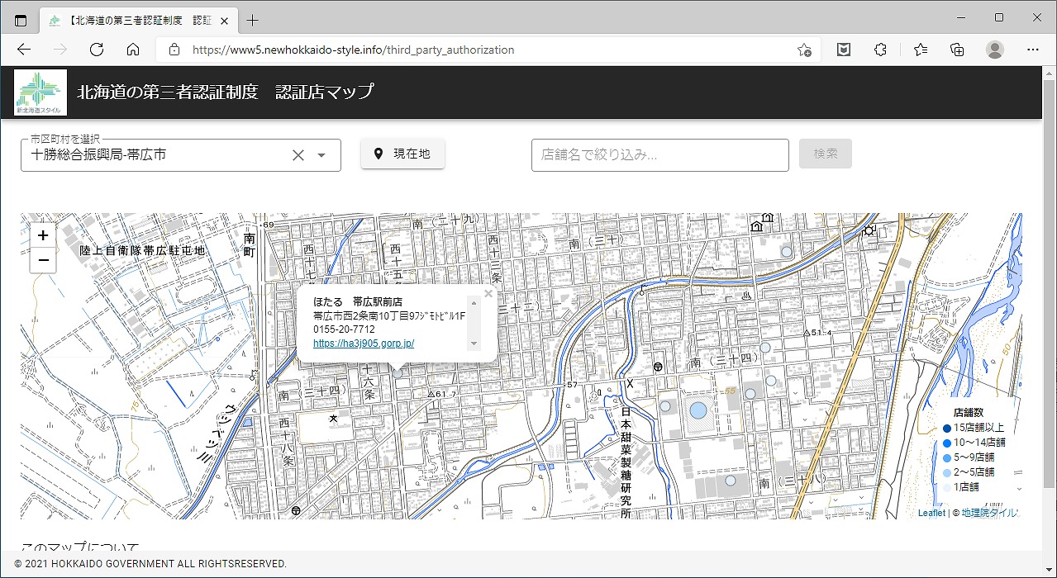
Task: Open the ha3j905.gorp.jp link
Action: click(364, 343)
